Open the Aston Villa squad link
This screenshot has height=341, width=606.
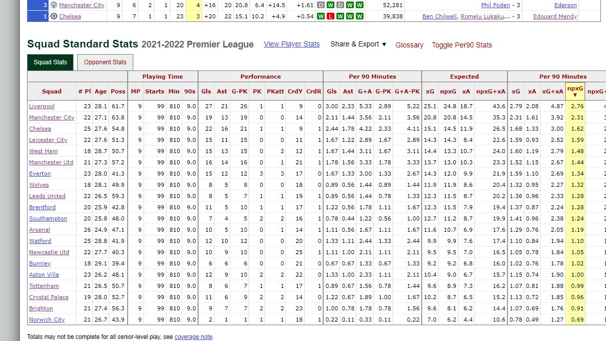[x=44, y=275]
